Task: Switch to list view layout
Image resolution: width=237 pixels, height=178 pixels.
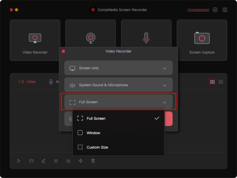Action: (x=221, y=82)
